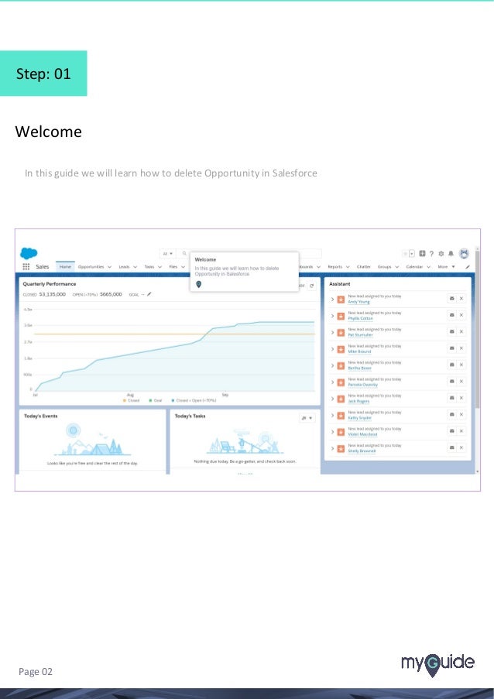Viewport: 494px width, 699px height.
Task: Open lead link Bertha Boxer
Action: (x=360, y=368)
